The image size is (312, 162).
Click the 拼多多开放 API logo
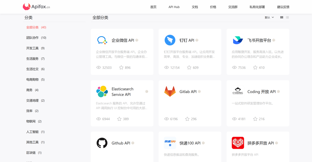click(238, 143)
